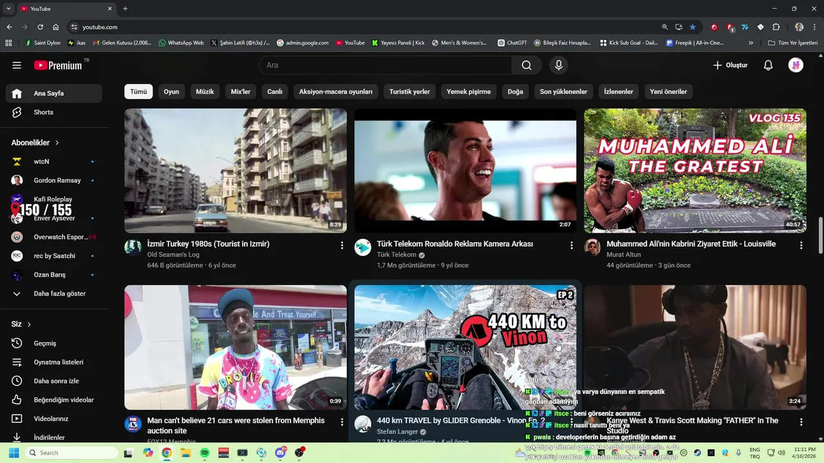This screenshot has height=463, width=824.
Task: Click the search magnifier button
Action: [x=527, y=65]
